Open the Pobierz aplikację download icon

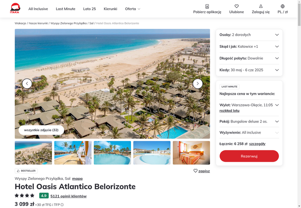point(207,6)
